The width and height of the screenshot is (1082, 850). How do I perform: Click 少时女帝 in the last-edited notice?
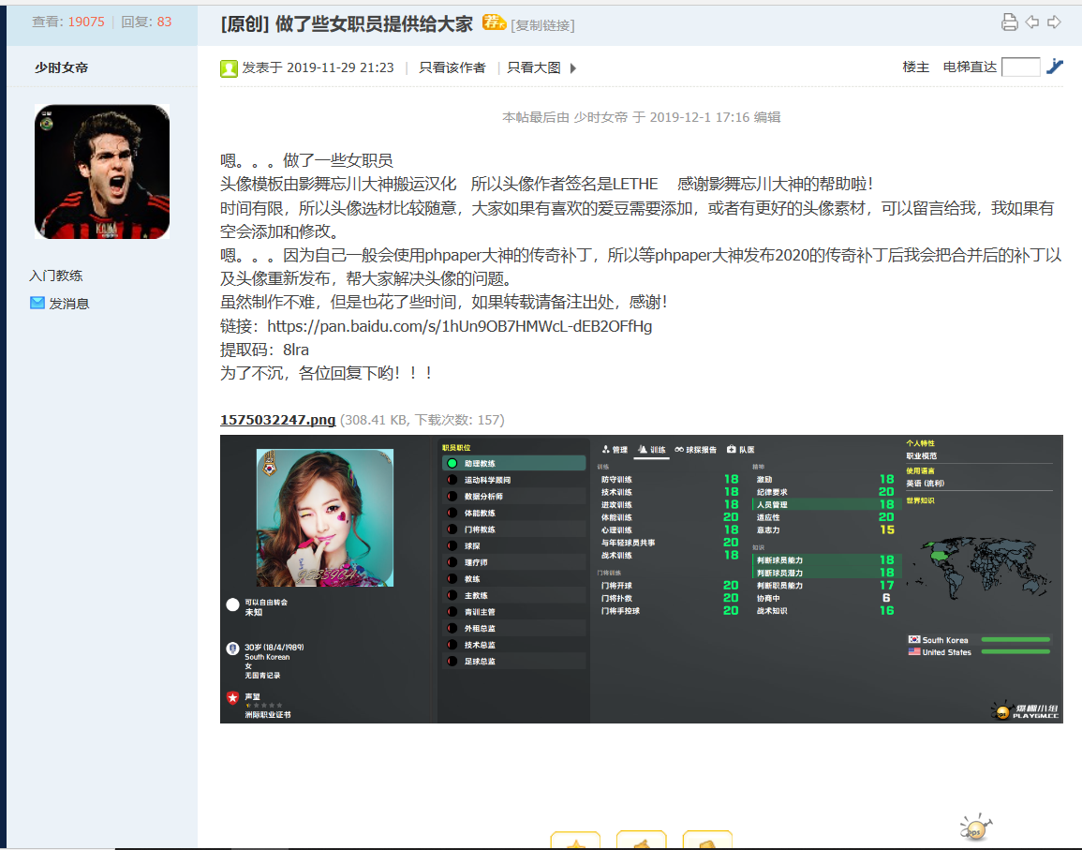(600, 117)
